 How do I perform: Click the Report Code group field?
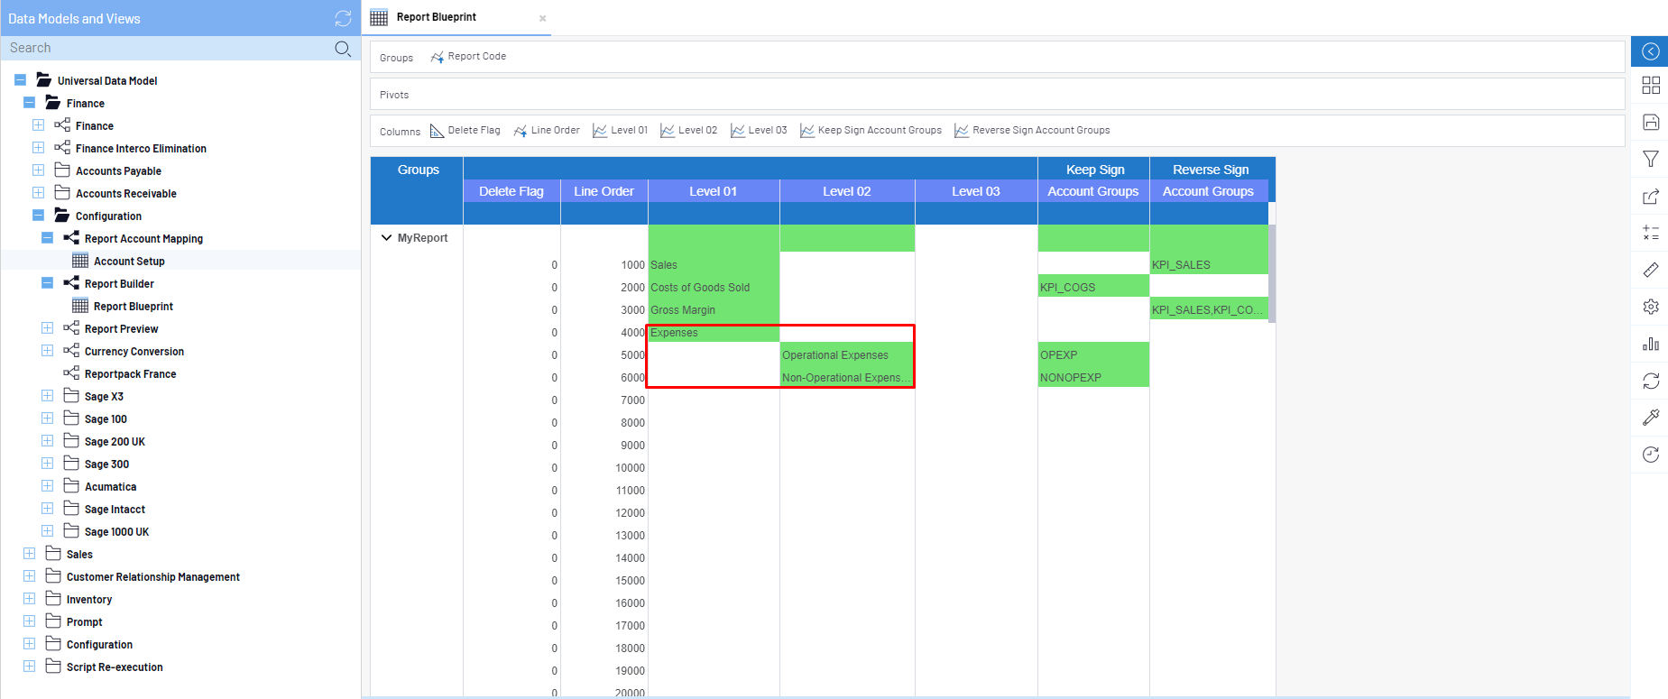pyautogui.click(x=476, y=57)
